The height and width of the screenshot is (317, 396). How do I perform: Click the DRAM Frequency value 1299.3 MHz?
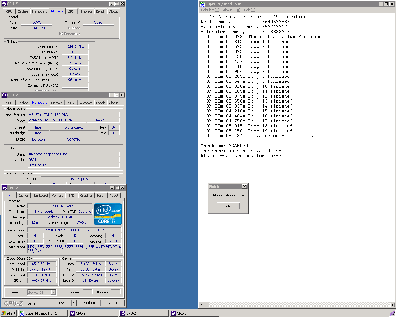tap(75, 46)
